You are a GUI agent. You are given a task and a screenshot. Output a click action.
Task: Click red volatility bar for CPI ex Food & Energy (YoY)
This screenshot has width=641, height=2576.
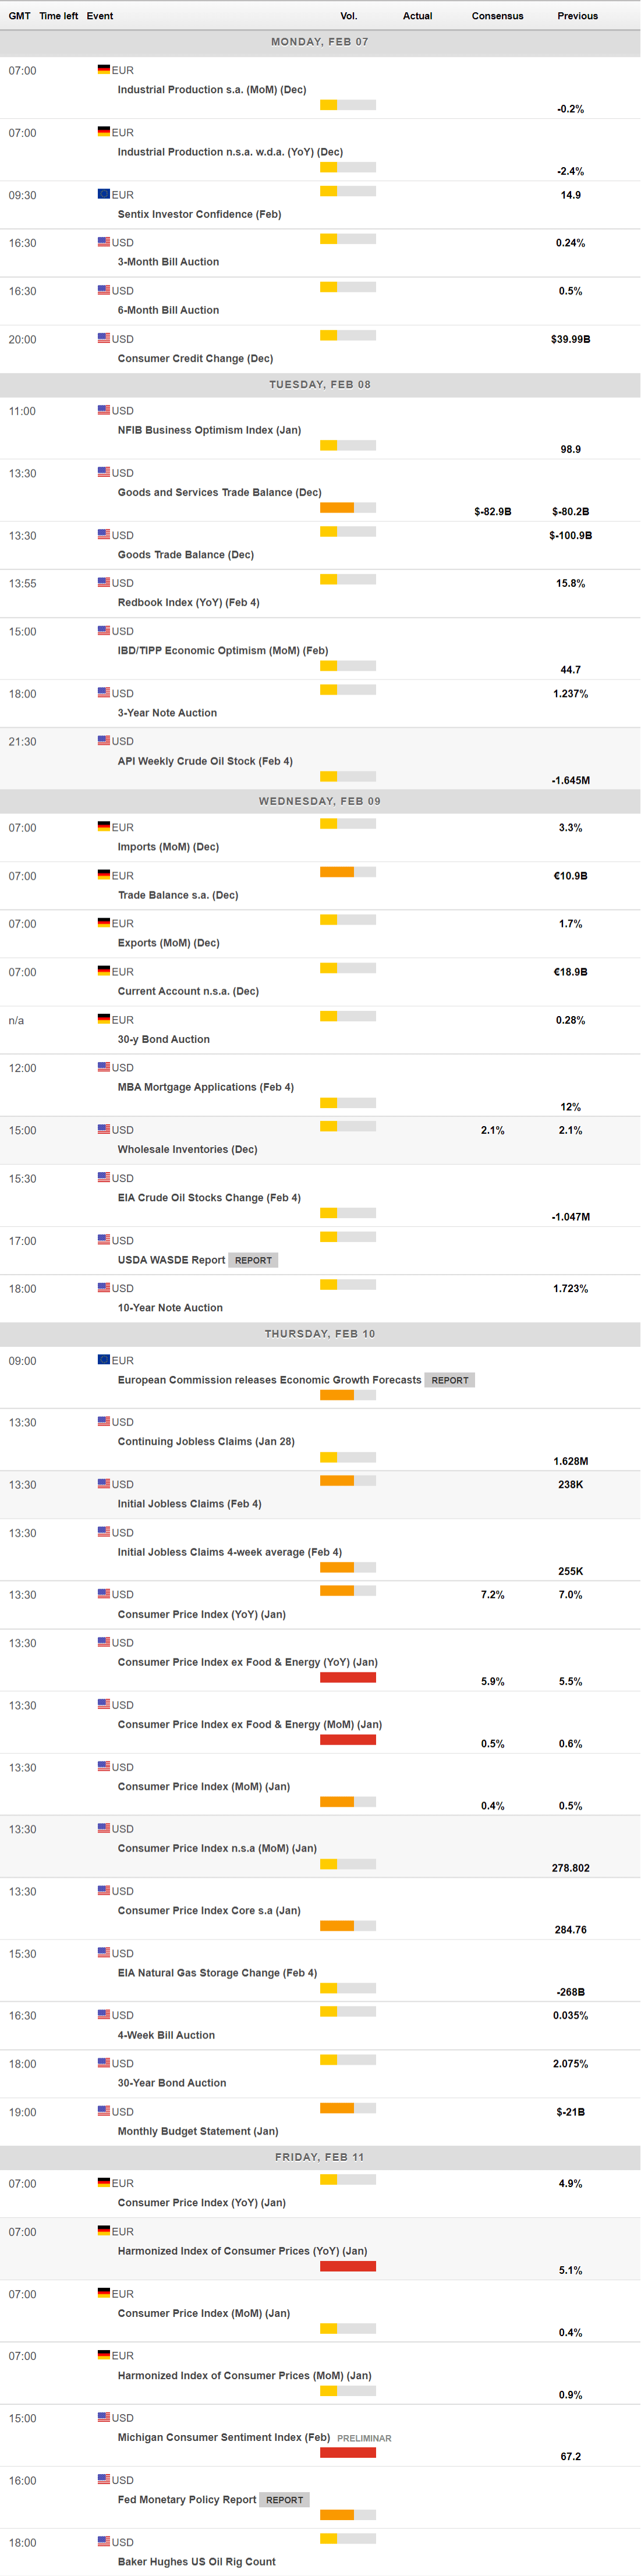click(347, 1677)
